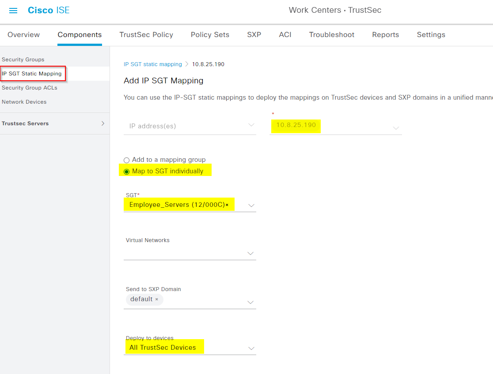Click the Cisco ISE logo

tap(49, 10)
